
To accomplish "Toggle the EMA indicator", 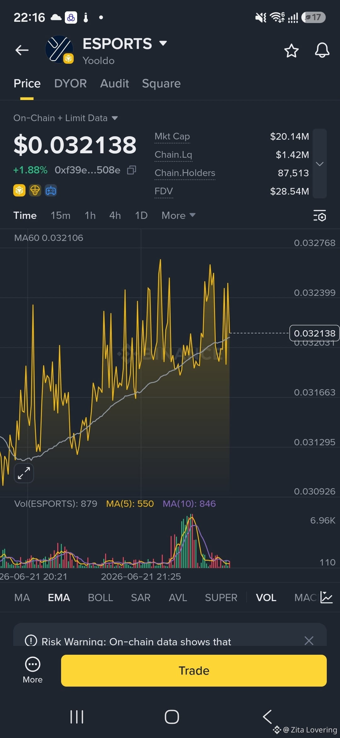I will point(59,598).
